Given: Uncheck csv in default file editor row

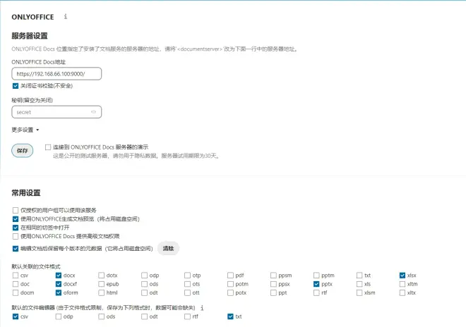Looking at the screenshot, I should point(16,316).
